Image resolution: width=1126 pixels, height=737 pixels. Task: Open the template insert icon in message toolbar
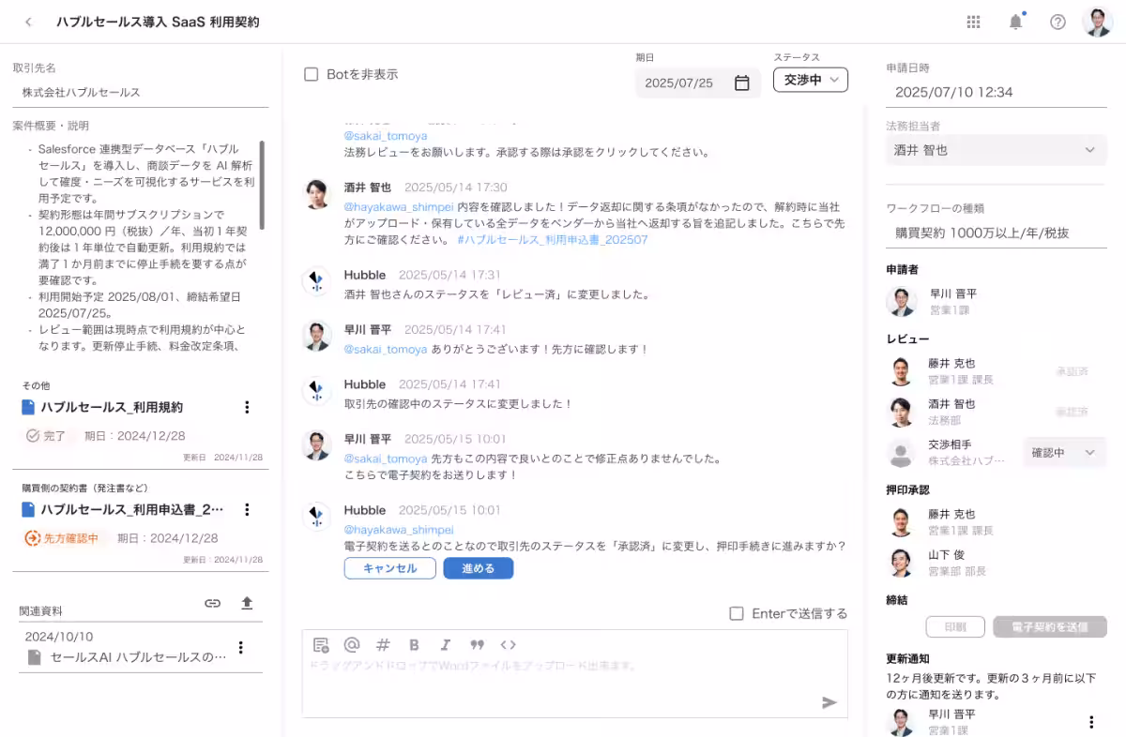click(x=322, y=644)
